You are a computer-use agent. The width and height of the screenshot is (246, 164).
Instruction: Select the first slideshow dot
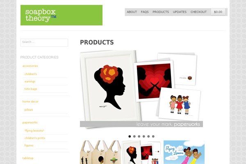point(130,137)
